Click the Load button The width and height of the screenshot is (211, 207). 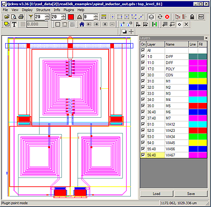(x=157, y=193)
